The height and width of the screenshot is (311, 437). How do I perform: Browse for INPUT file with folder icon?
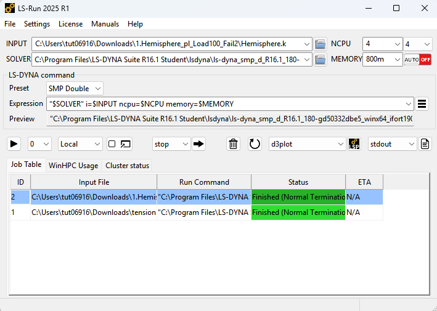click(320, 44)
